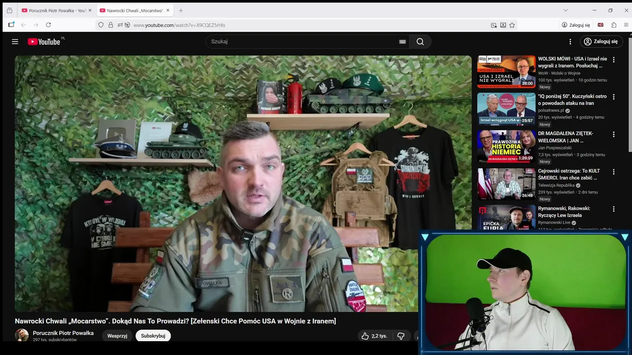Open options for Cejrowski ostrzega video
Screen dimensions: 632x355
click(614, 172)
